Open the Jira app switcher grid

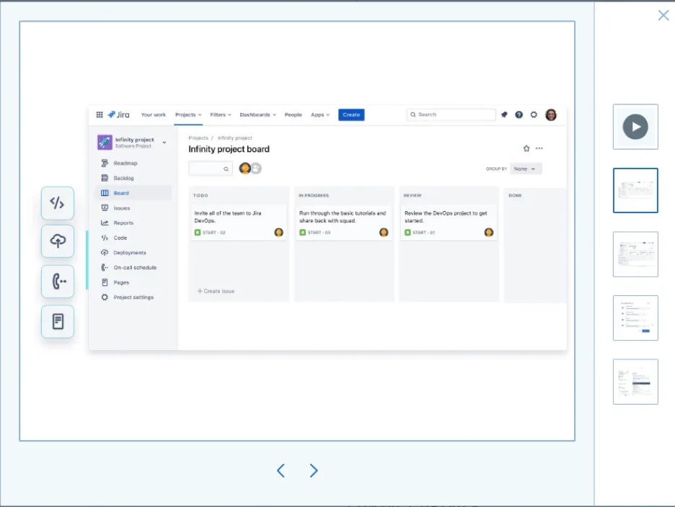point(100,115)
